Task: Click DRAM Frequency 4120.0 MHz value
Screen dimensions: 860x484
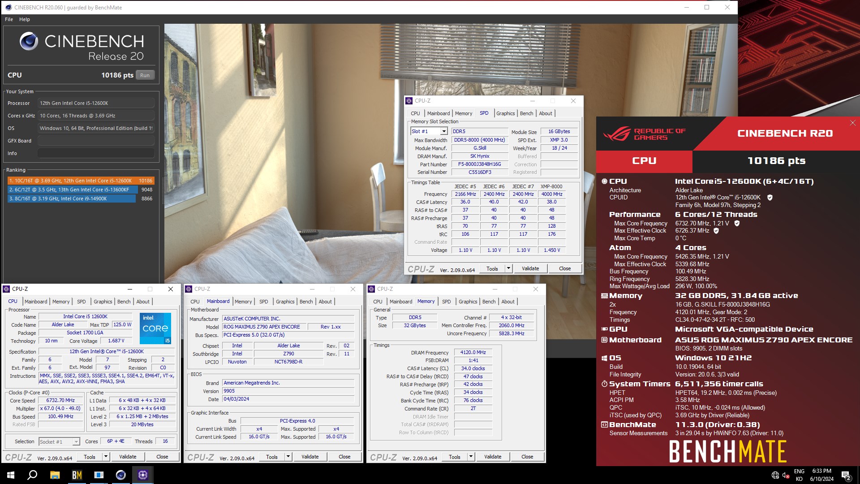Action: pyautogui.click(x=473, y=353)
